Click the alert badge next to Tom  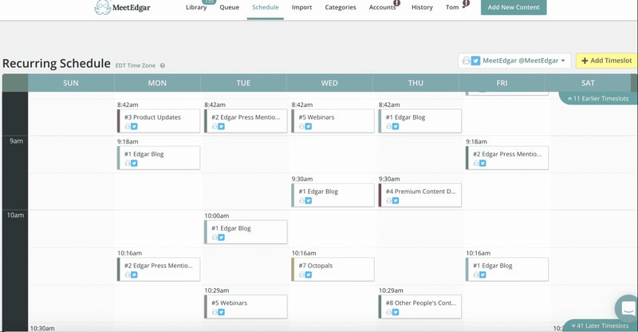(467, 3)
